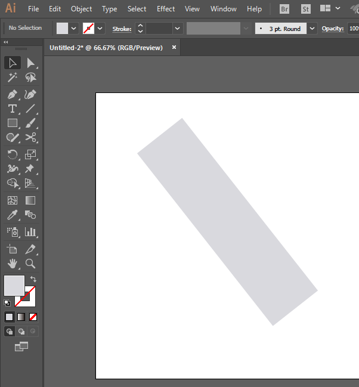Click the Opacity label link
Image resolution: width=359 pixels, height=387 pixels.
333,29
